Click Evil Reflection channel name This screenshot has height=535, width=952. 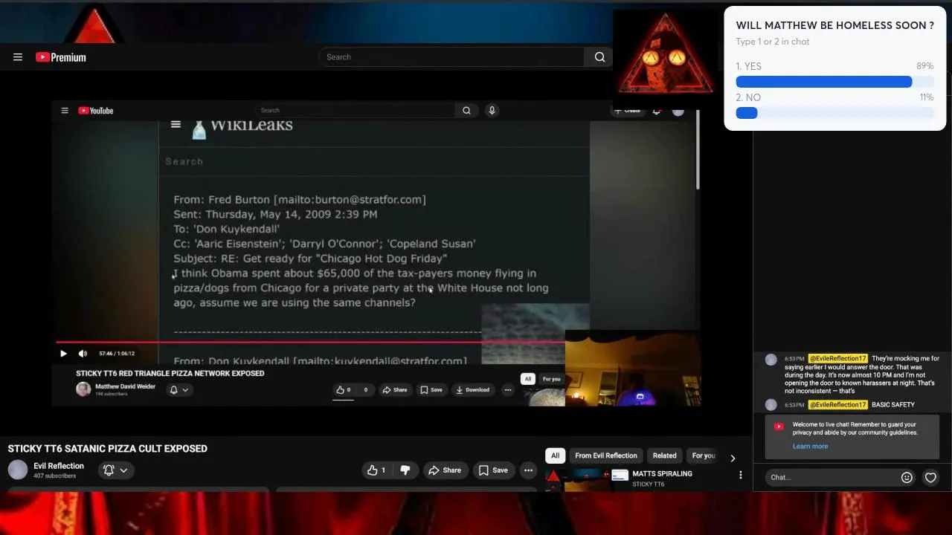pos(59,466)
